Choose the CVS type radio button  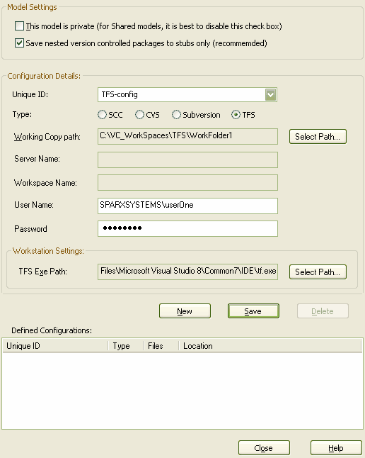point(139,115)
